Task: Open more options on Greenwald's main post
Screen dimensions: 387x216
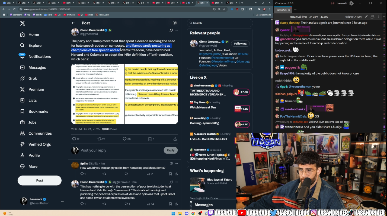Action: 176,30
